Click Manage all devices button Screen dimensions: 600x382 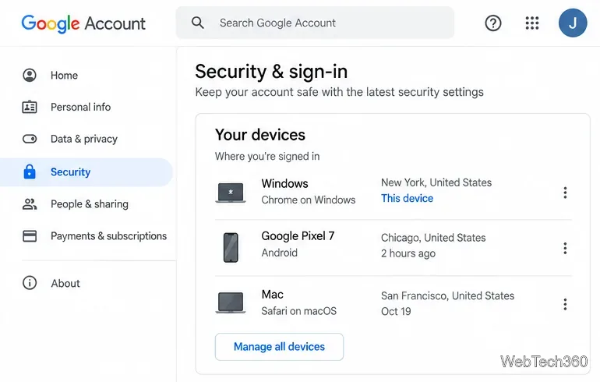(279, 347)
